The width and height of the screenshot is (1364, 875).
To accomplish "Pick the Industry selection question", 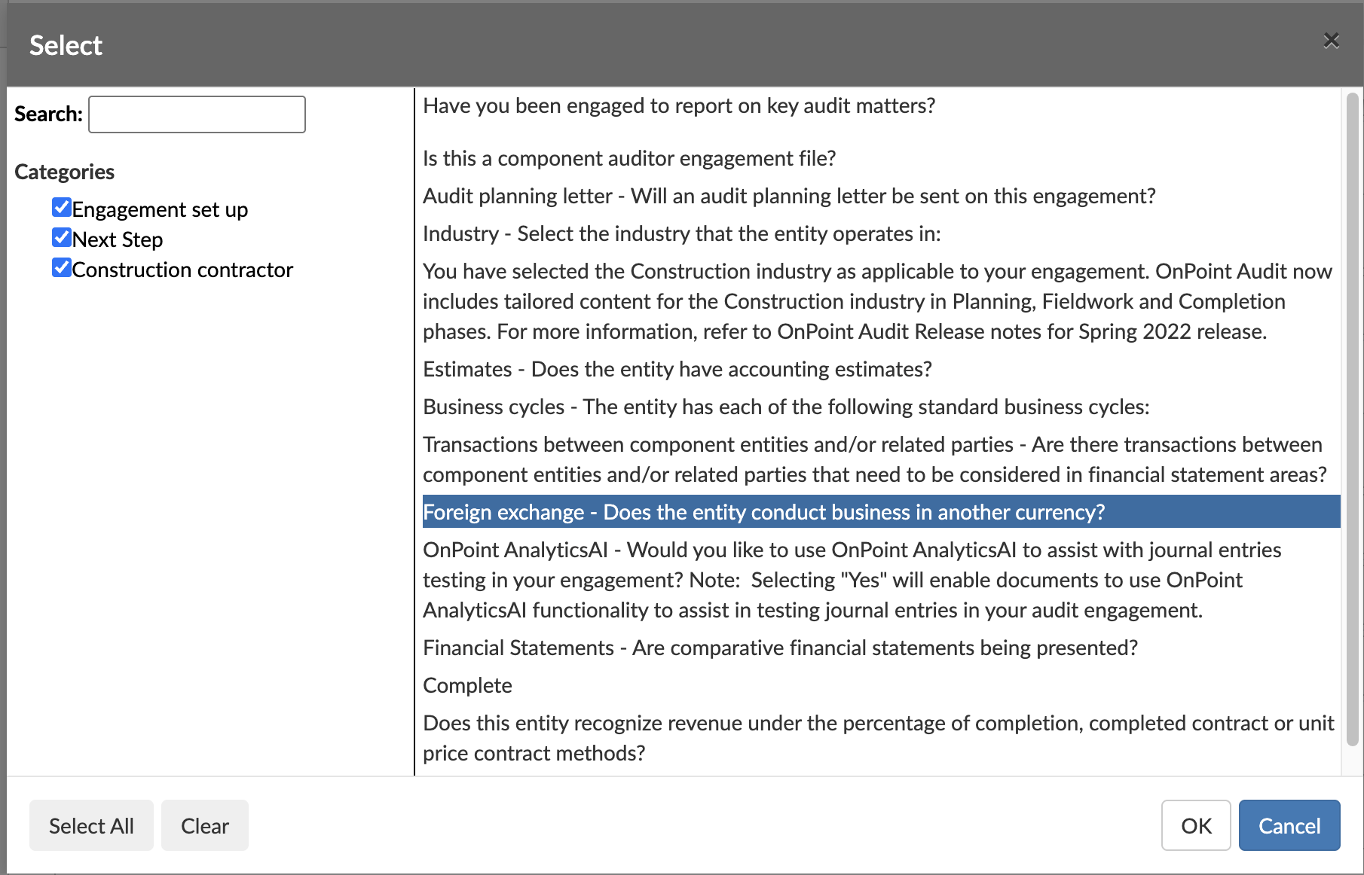I will pos(881,234).
